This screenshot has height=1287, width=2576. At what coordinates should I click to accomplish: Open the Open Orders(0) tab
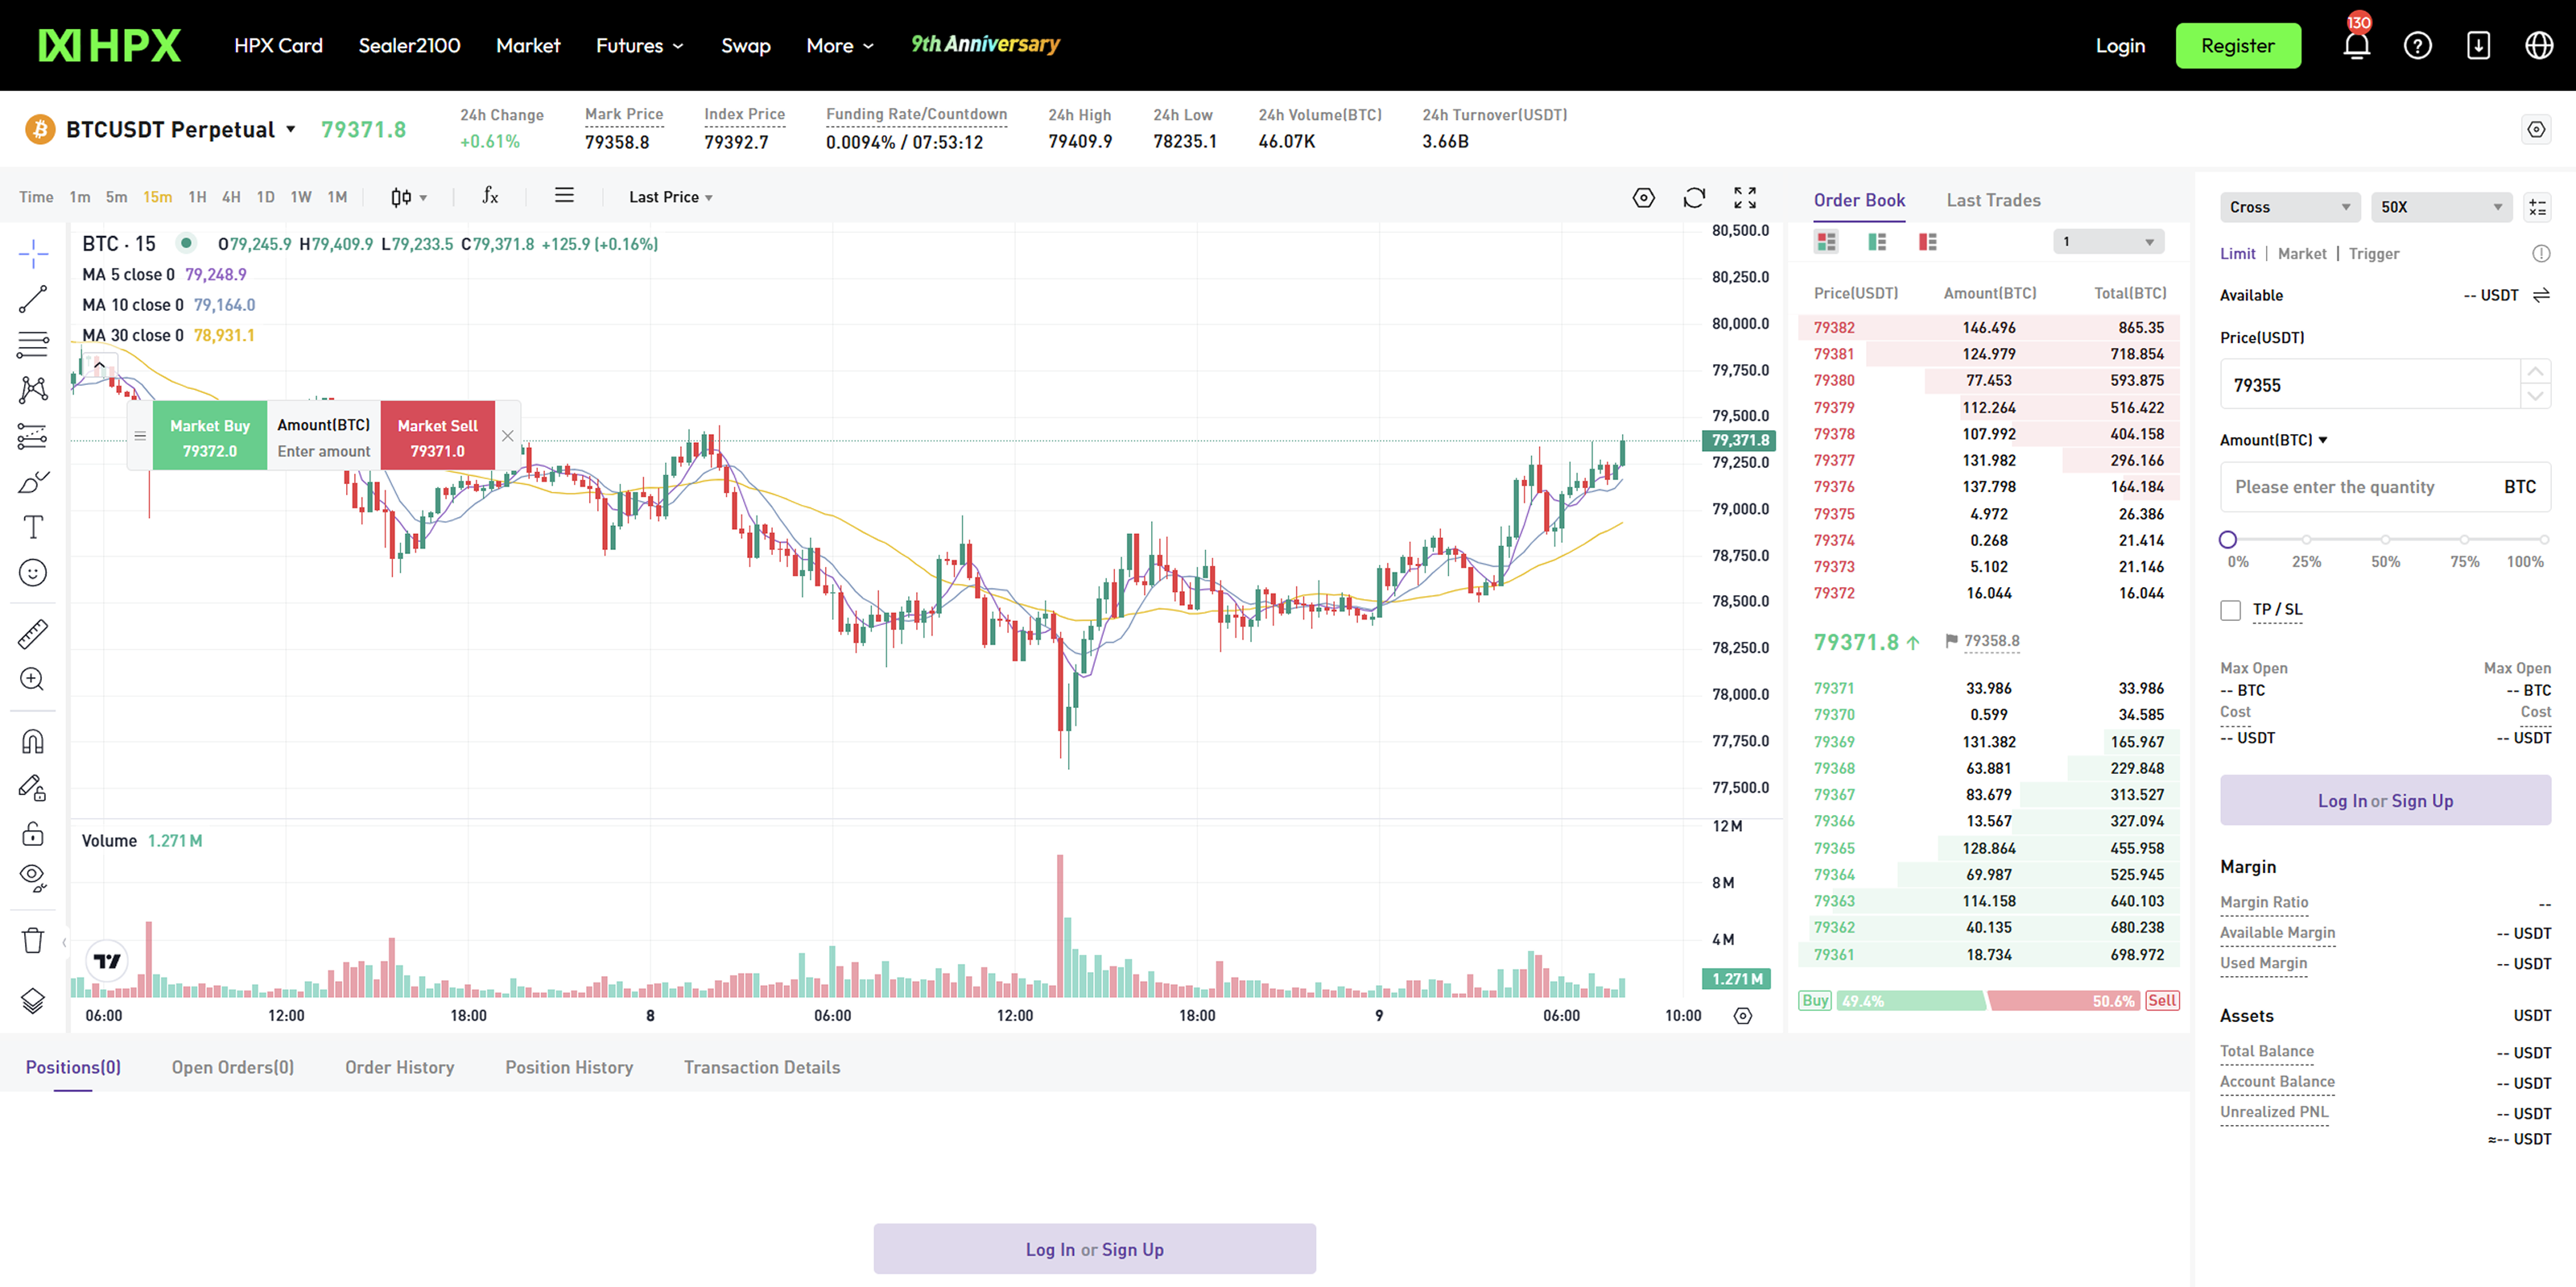[x=233, y=1067]
